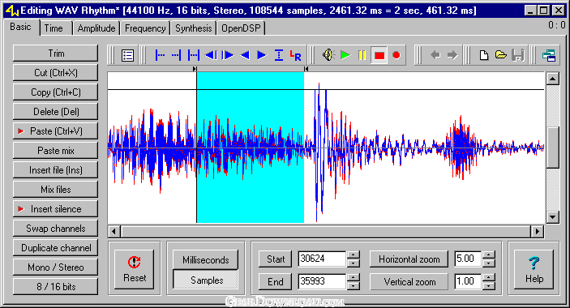The height and width of the screenshot is (308, 570).
Task: Click the Duplicate channel button
Action: click(x=56, y=248)
